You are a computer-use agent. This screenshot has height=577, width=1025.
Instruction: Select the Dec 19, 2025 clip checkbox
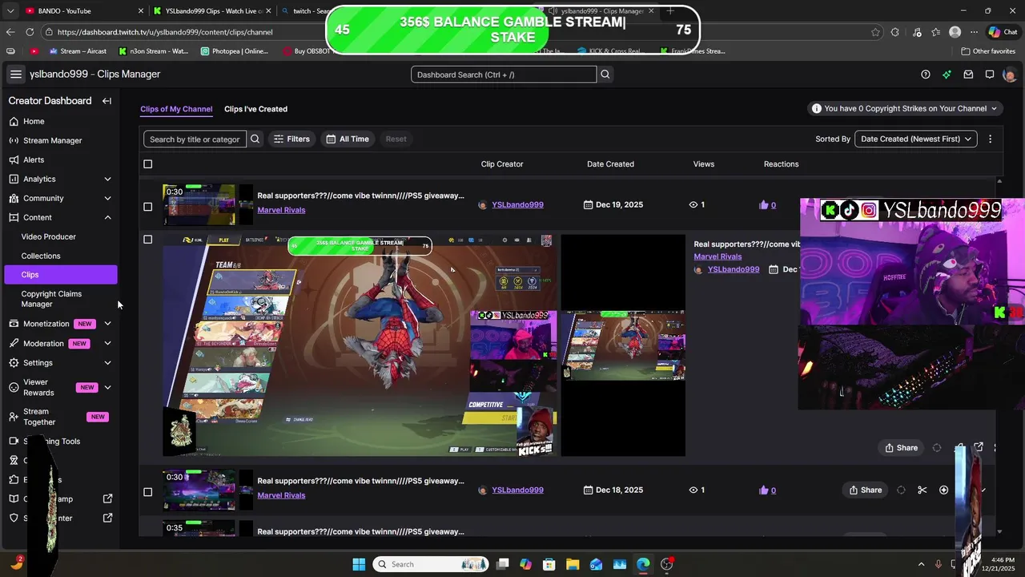click(x=147, y=207)
